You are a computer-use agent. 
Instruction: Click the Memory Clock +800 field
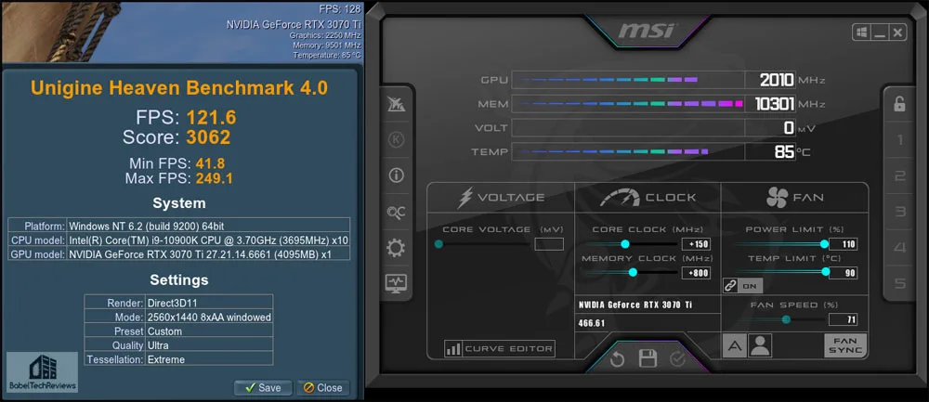pos(696,273)
